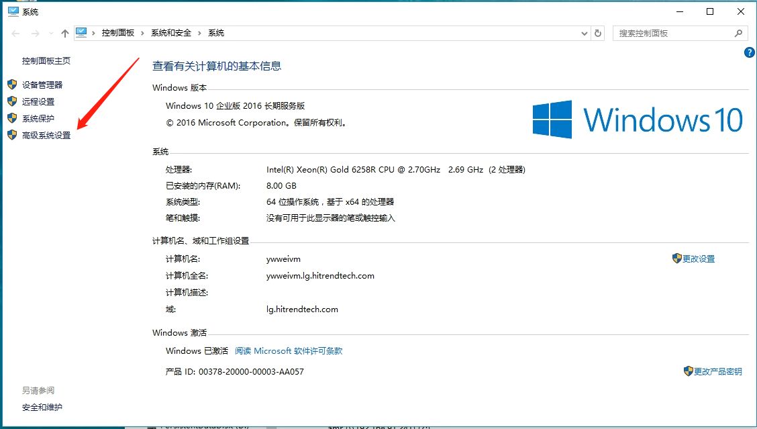Image resolution: width=757 pixels, height=429 pixels.
Task: Click shield icon beside 高级系统设置
Action: (13, 135)
